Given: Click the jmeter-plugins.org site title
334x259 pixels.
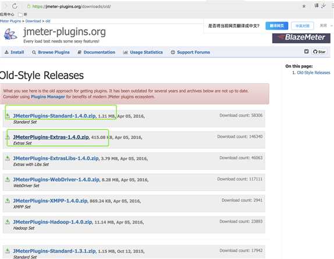Looking at the screenshot, I should click(x=65, y=32).
